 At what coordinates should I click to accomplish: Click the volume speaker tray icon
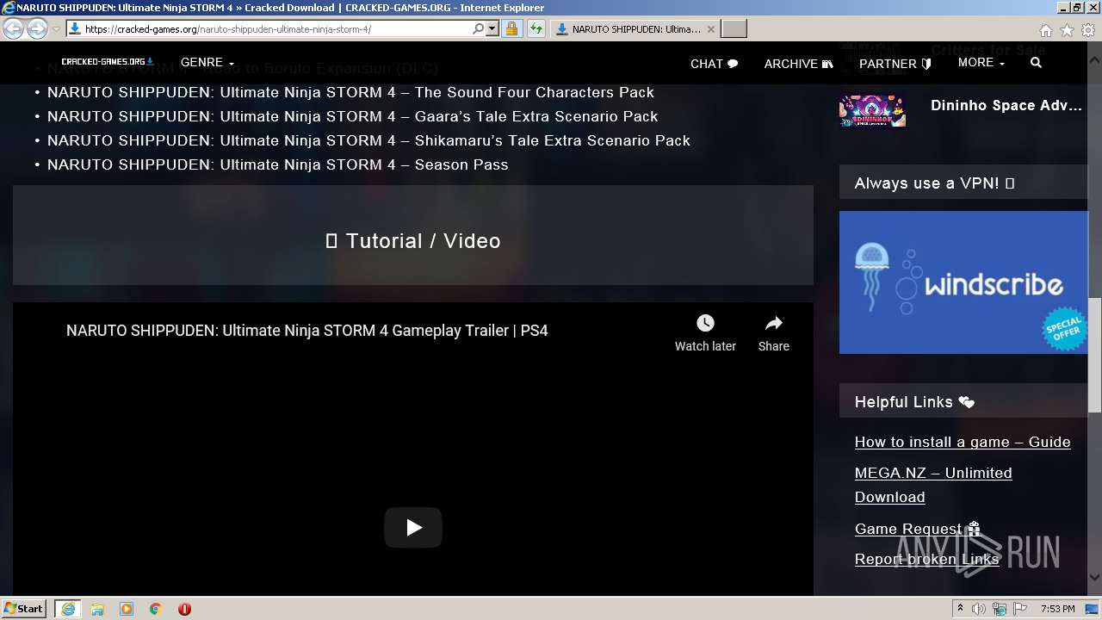[979, 609]
